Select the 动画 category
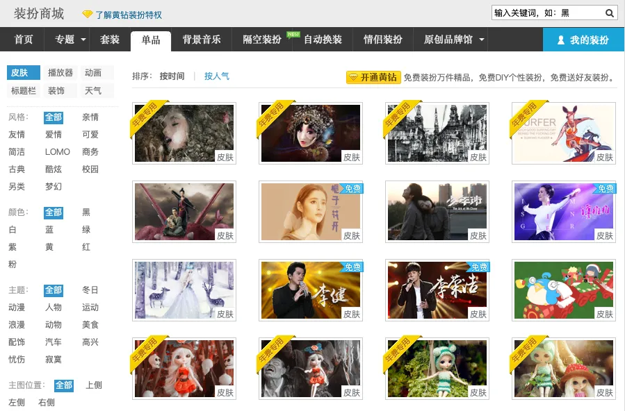Viewport: 625px width, 411px height. click(x=97, y=73)
